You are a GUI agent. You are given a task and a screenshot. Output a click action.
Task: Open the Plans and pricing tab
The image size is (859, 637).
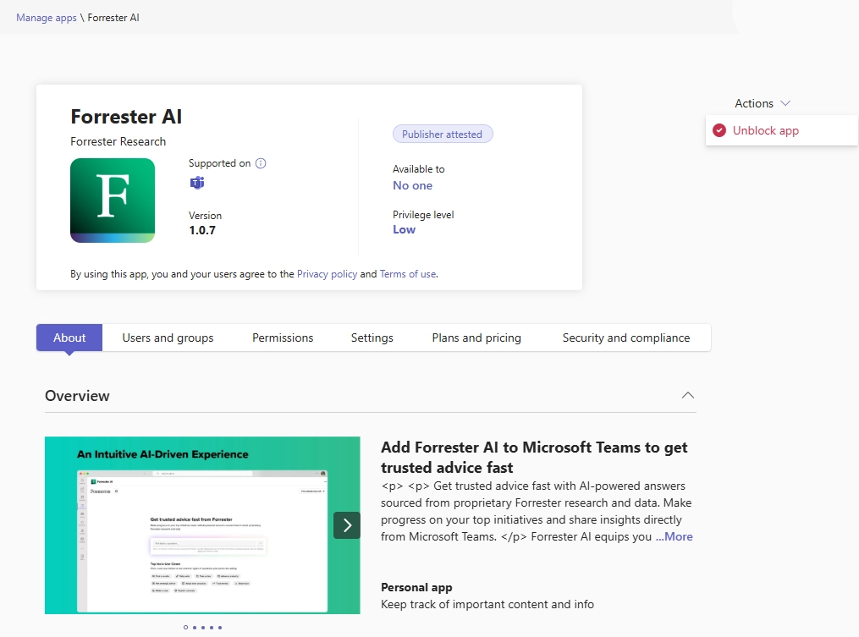(476, 338)
